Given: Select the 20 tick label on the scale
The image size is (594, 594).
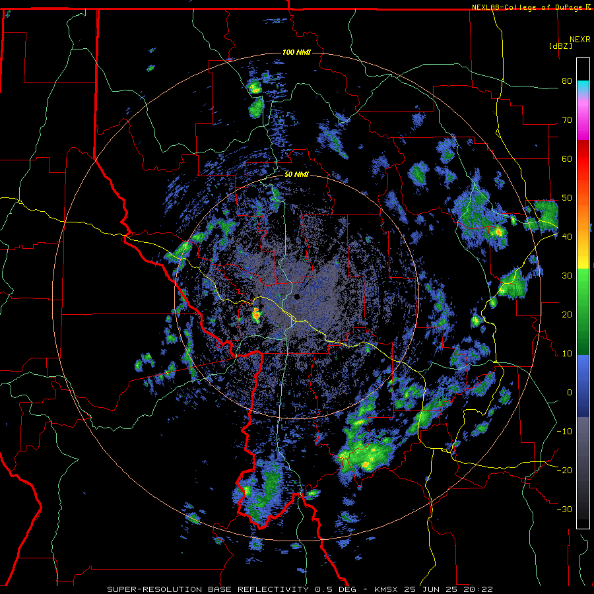Looking at the screenshot, I should point(567,314).
